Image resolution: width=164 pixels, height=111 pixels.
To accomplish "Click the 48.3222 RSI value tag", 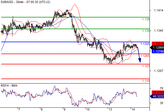I will [157, 96].
